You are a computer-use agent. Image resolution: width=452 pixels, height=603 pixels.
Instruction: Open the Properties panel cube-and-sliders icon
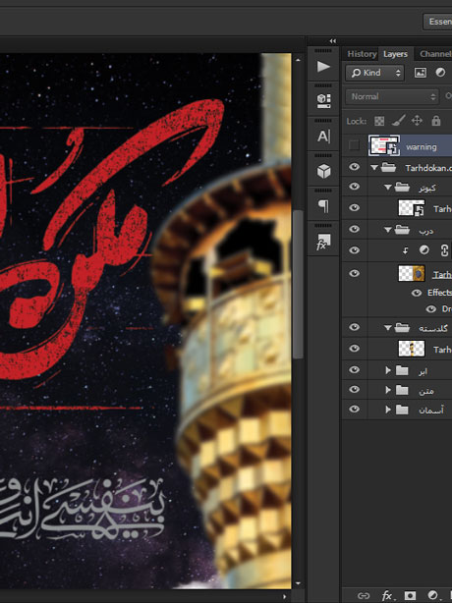323,101
